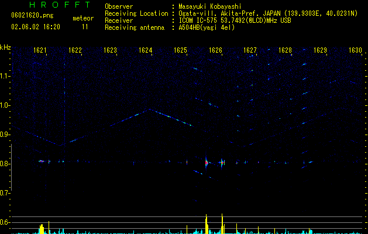The image size is (368, 234).
Task: Click the 1.0 frequency axis label
Action: (x=5, y=105)
